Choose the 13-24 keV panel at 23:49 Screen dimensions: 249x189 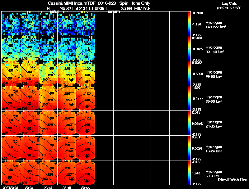[x=67, y=148]
